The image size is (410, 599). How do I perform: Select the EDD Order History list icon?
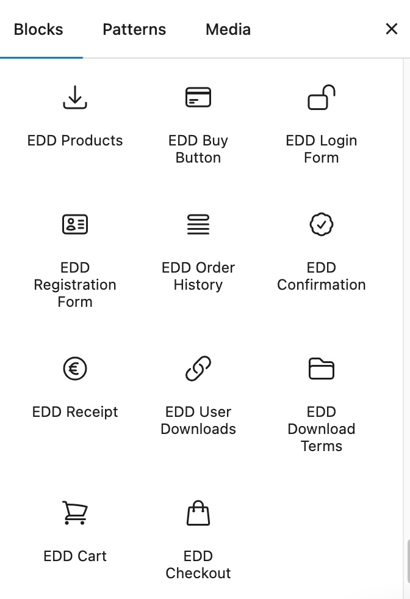tap(198, 224)
